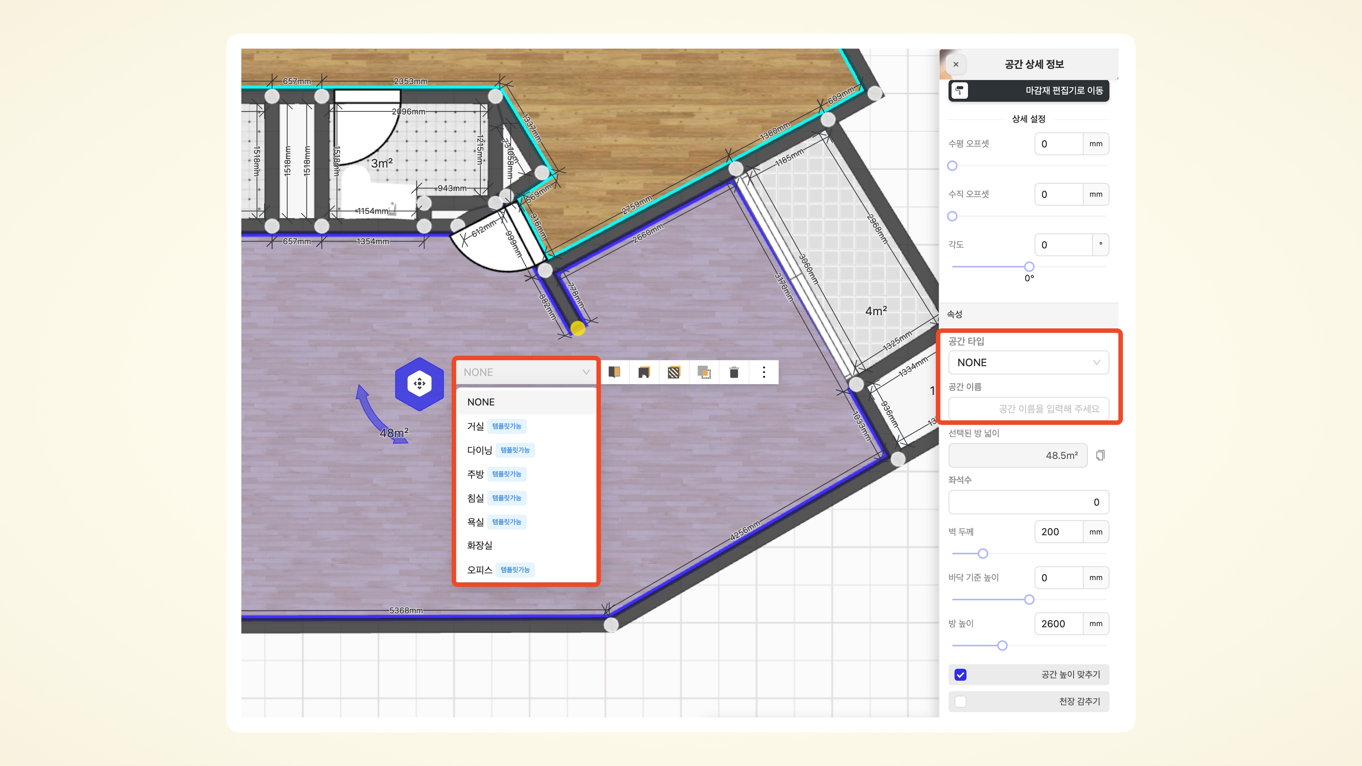This screenshot has height=766, width=1362.
Task: Select 거실 from room type list
Action: [475, 426]
